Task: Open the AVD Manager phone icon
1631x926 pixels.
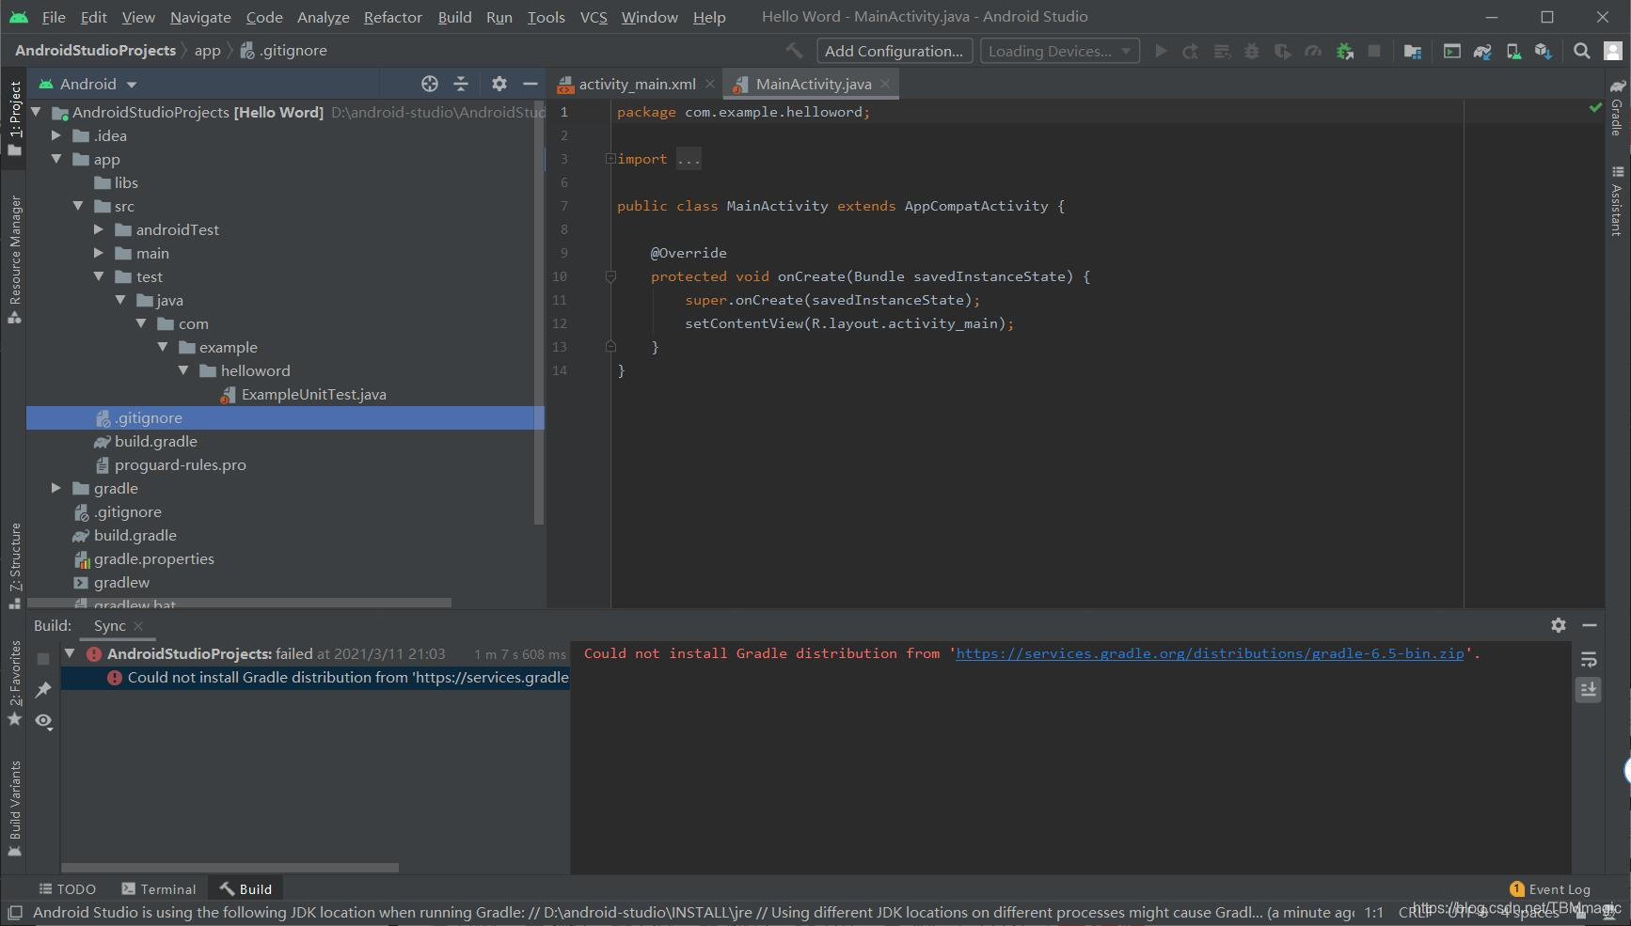Action: pos(1513,51)
